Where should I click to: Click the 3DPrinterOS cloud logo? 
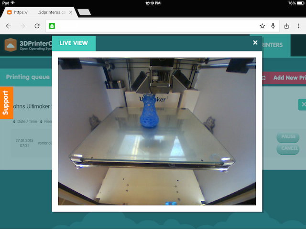click(x=11, y=45)
